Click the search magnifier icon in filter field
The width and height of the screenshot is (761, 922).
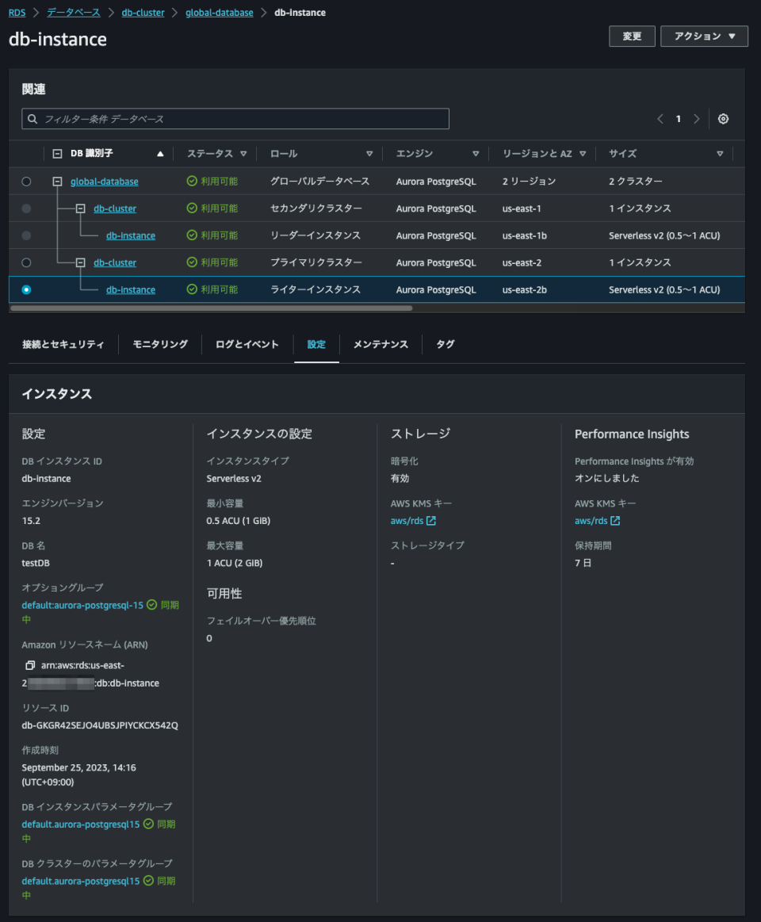click(x=32, y=118)
